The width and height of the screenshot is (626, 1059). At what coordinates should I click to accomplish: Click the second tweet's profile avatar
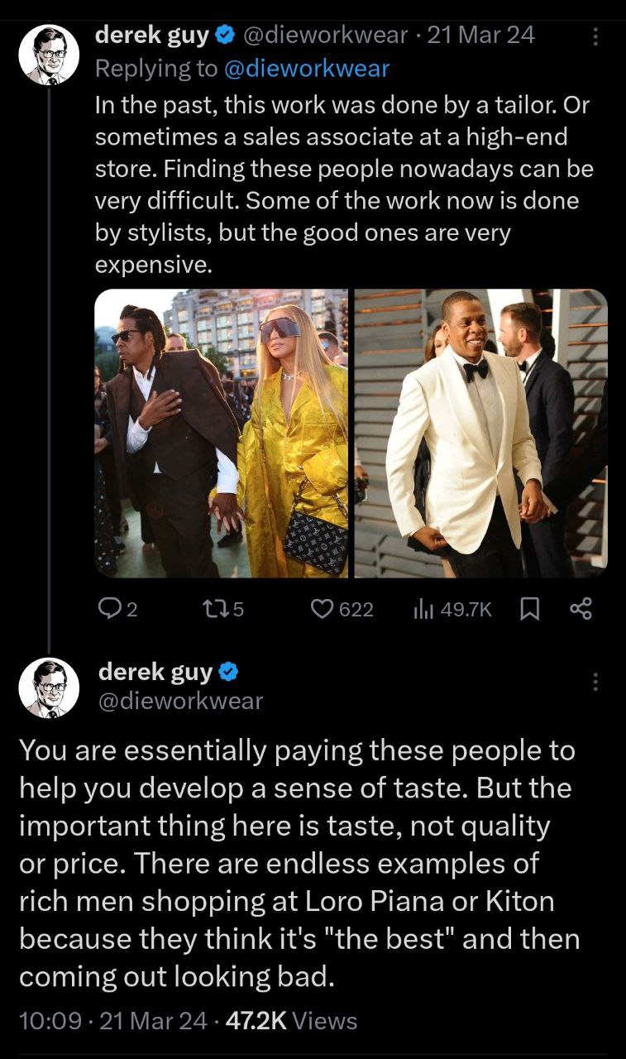click(49, 688)
